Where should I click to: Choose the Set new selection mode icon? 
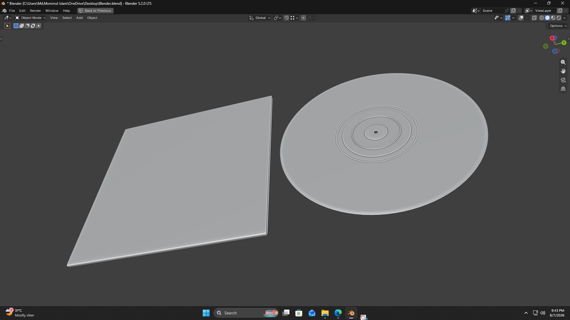point(16,26)
